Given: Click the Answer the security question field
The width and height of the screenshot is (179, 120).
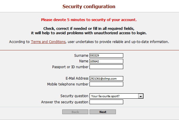Looking at the screenshot, I should [x=106, y=102].
